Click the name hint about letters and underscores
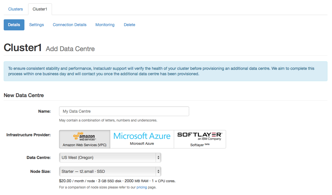Image resolution: width=332 pixels, height=195 pixels. [108, 120]
